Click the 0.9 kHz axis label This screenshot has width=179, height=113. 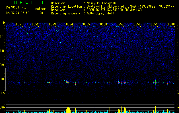pos(2,65)
